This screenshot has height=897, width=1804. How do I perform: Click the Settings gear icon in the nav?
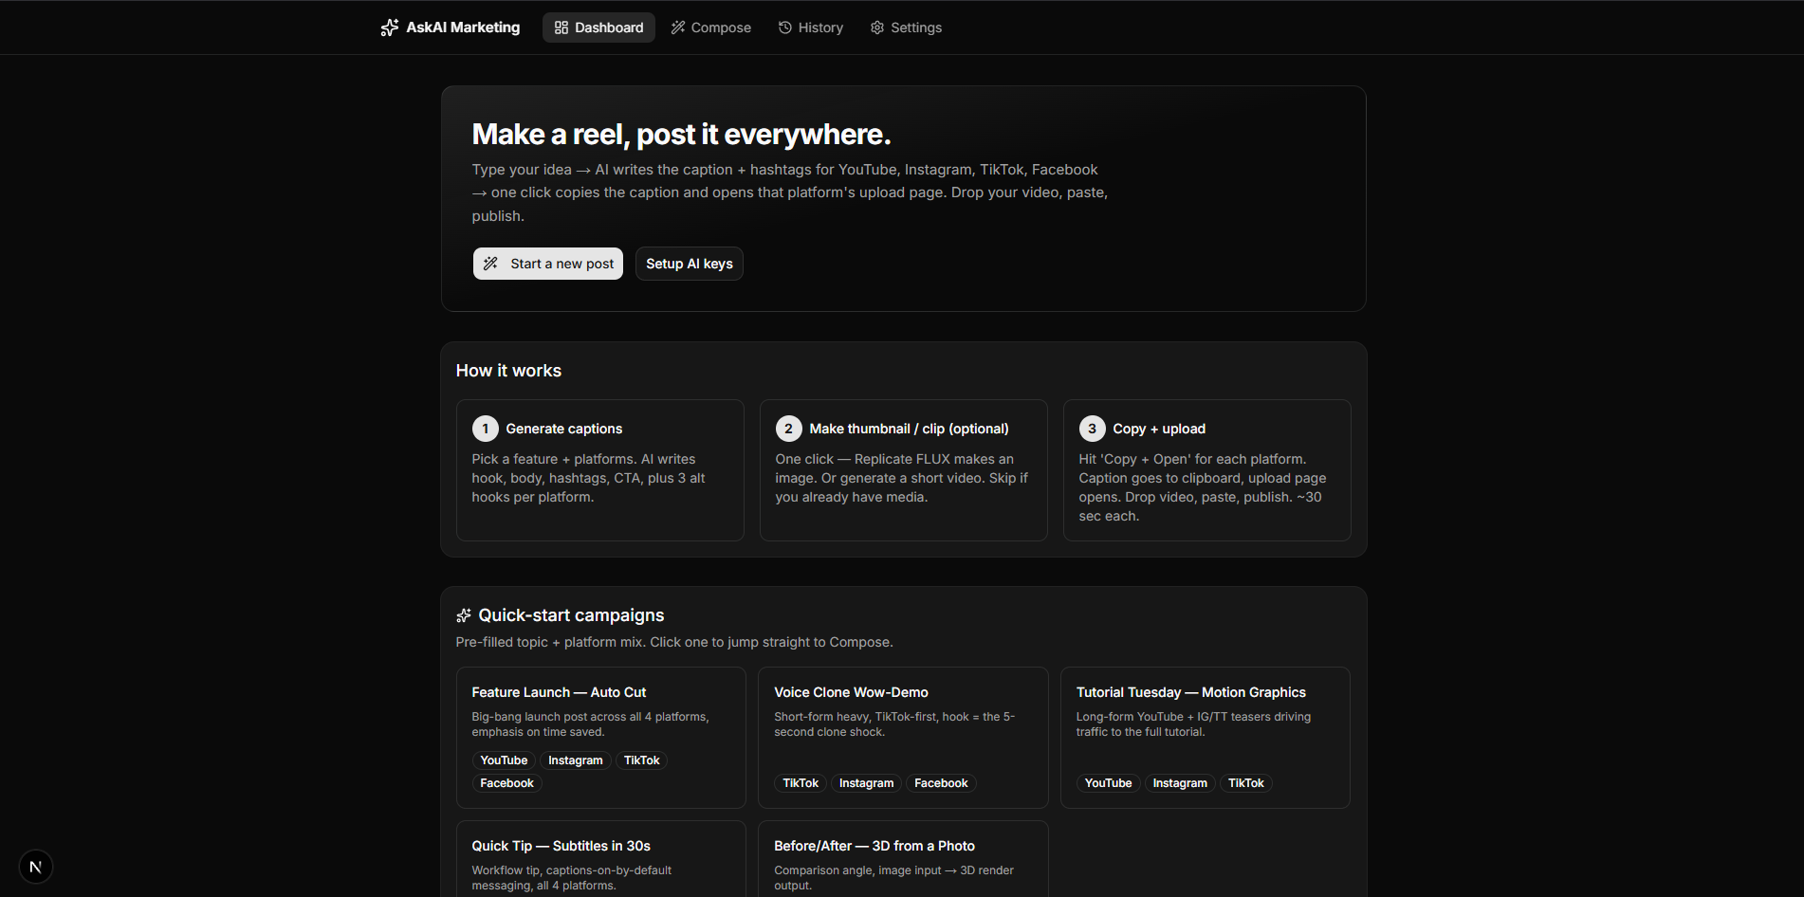pos(877,27)
